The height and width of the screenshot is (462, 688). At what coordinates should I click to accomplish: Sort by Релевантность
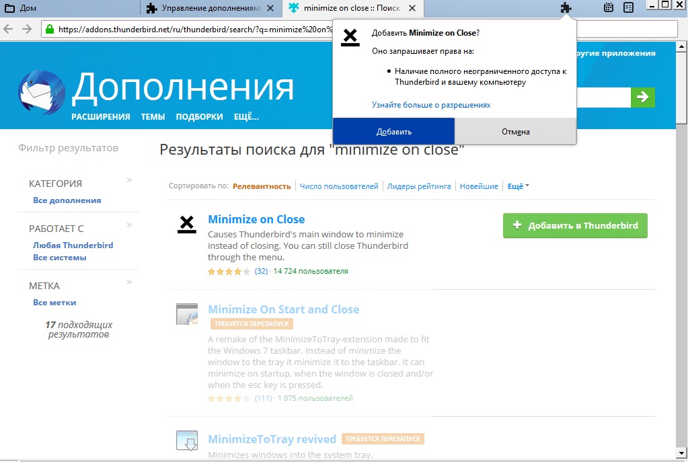262,186
